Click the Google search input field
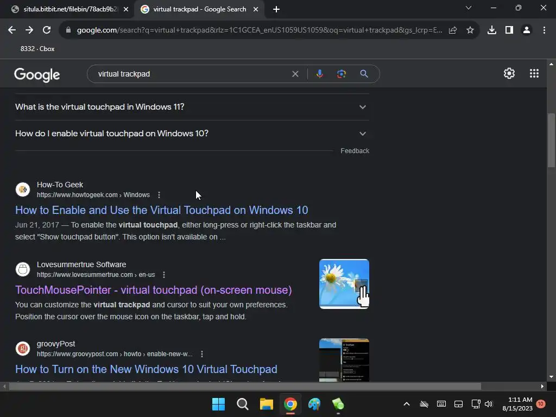Screen dimensions: 556x417 [192, 74]
